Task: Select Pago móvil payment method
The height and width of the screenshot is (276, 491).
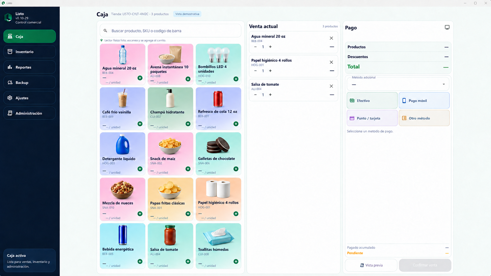Action: pos(424,101)
